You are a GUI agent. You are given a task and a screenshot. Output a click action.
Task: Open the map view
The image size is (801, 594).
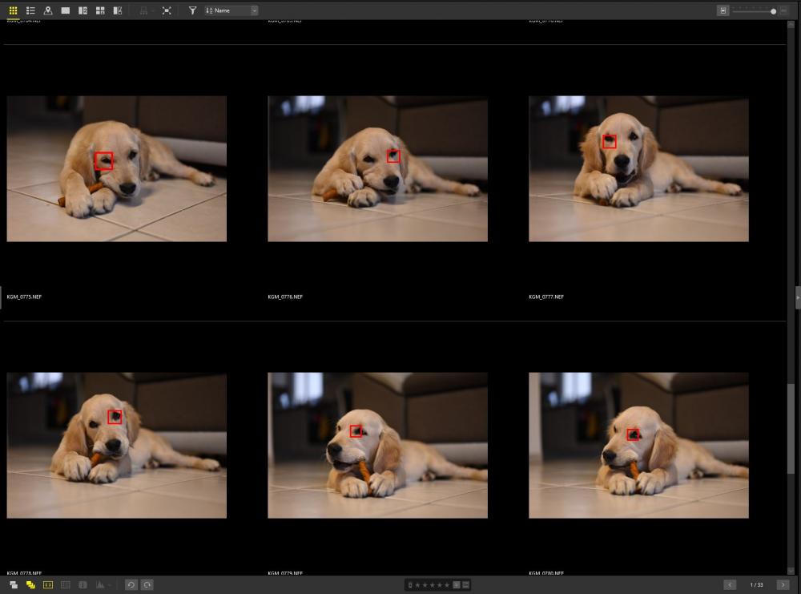[48, 10]
